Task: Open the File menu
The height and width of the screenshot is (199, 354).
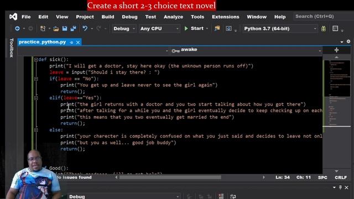Action: pos(26,17)
